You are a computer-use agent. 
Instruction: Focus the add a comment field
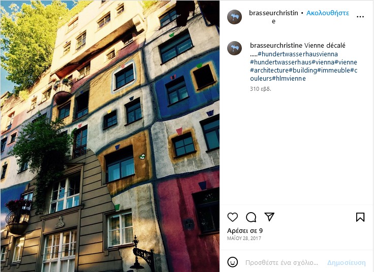click(x=282, y=262)
